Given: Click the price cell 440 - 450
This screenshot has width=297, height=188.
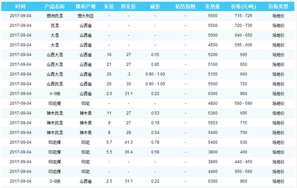Looking at the screenshot, I should (x=243, y=162).
